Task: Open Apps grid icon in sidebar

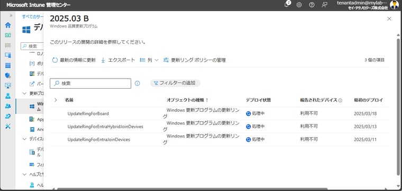Action: 8,66
